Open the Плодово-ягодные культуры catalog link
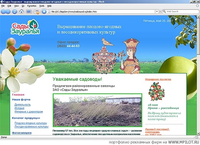 [x=31, y=123]
